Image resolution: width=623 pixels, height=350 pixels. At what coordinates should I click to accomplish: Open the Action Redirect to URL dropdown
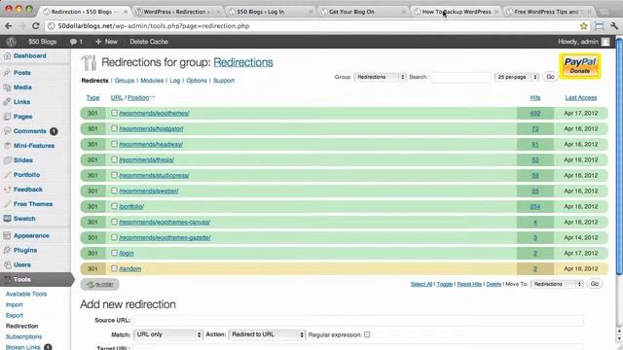[267, 334]
